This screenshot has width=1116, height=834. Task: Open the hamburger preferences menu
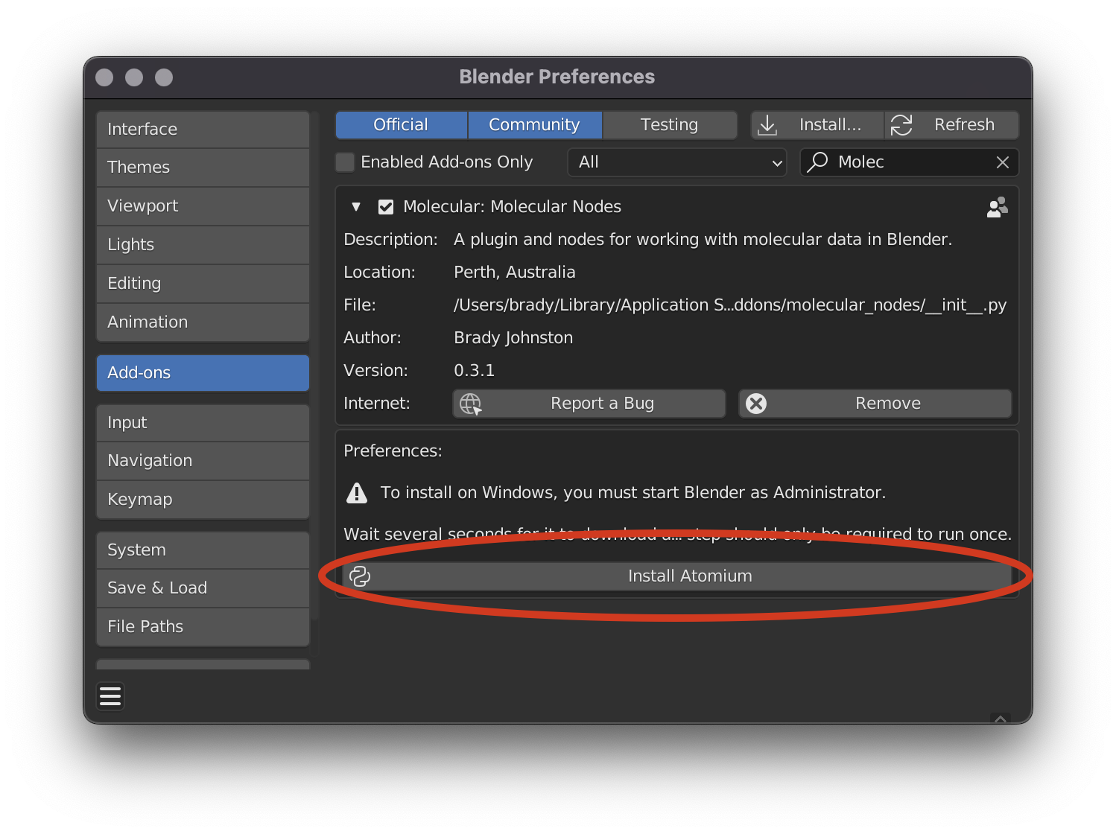(x=110, y=696)
